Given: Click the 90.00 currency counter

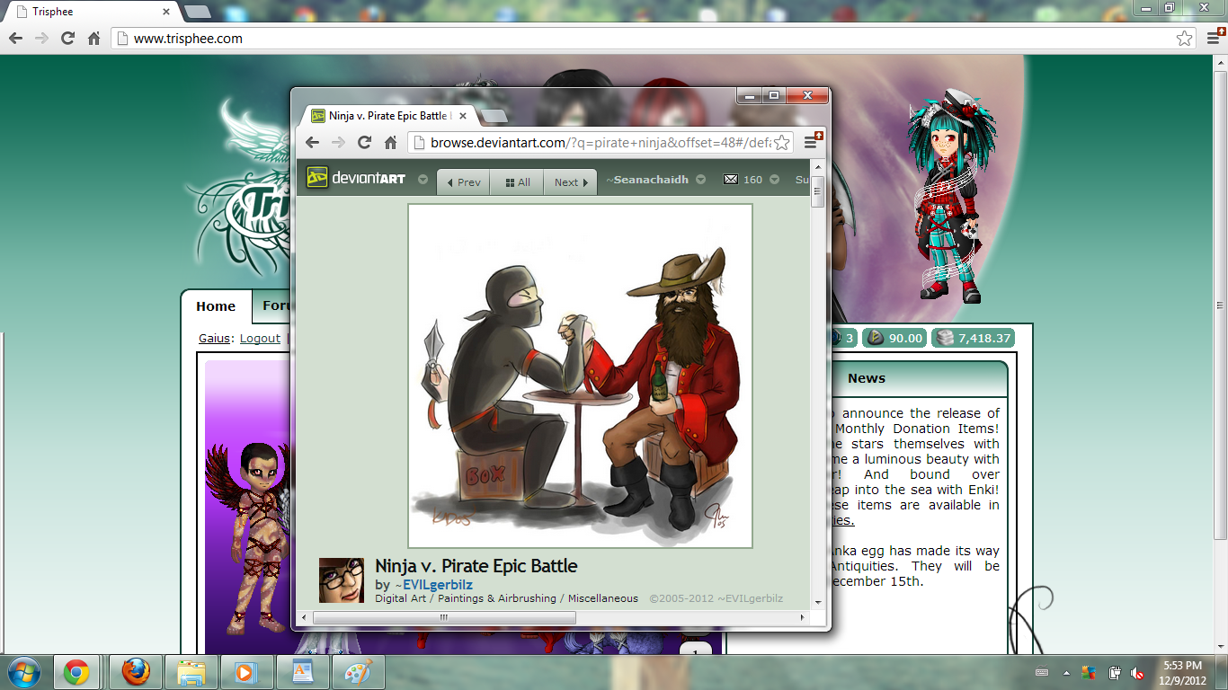Looking at the screenshot, I should pos(894,338).
